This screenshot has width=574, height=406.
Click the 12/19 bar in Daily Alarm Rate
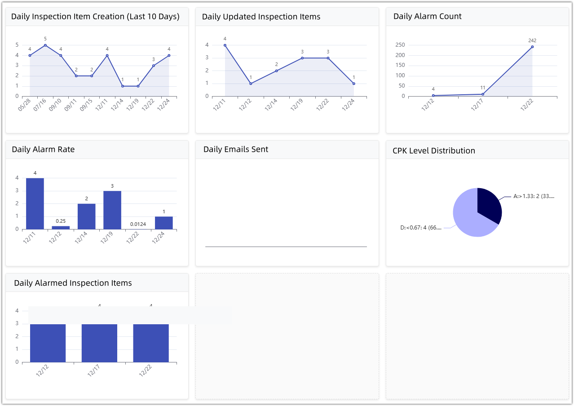(112, 210)
